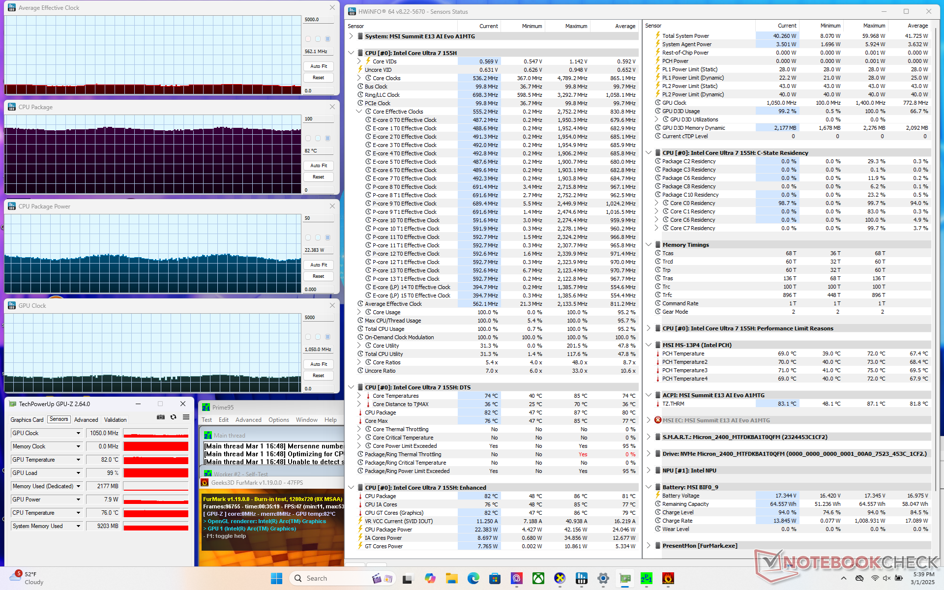944x590 pixels.
Task: Click Reset in Average Effective Clock graph
Action: [319, 78]
